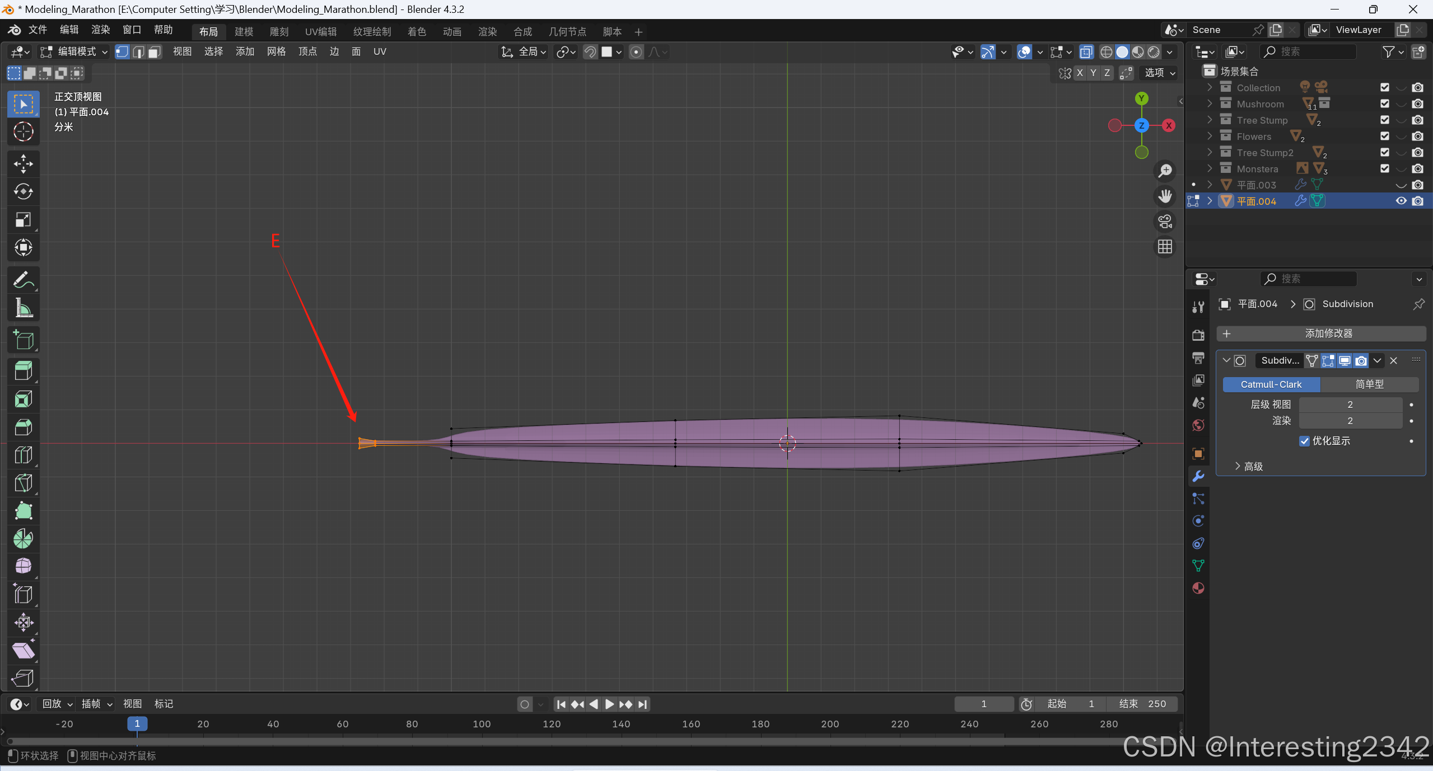Open the 网格 mesh menu
Image resolution: width=1433 pixels, height=771 pixels.
(x=276, y=52)
